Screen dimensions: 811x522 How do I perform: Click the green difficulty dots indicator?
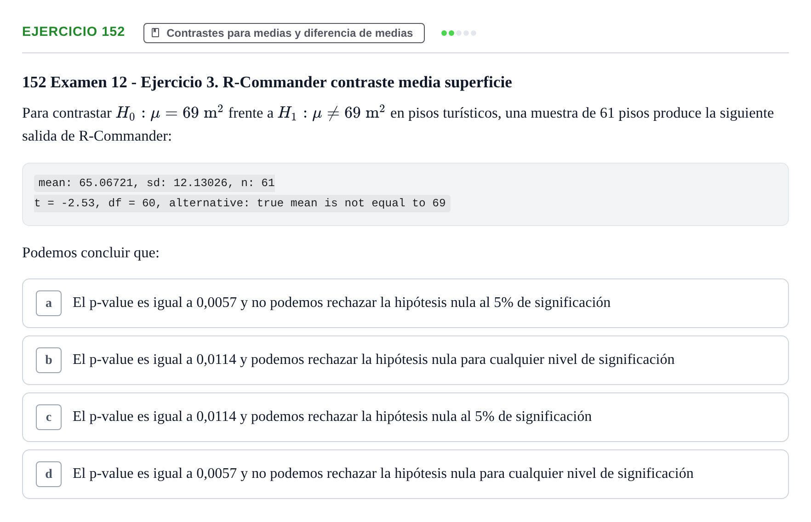pos(458,33)
